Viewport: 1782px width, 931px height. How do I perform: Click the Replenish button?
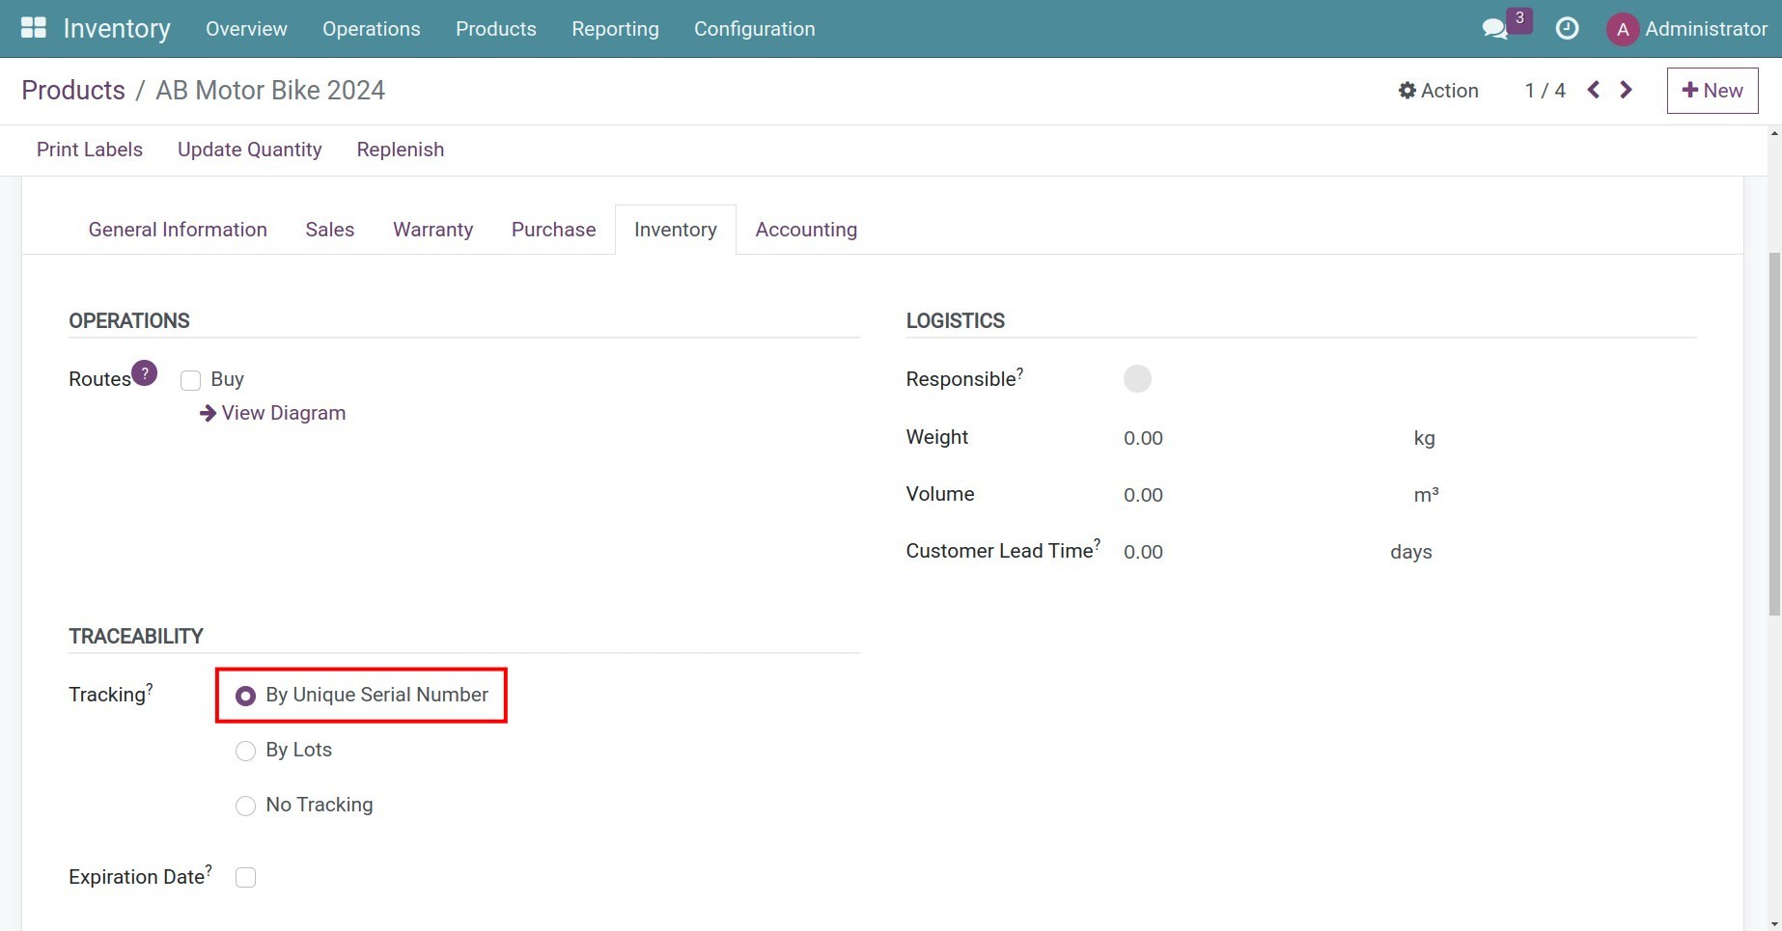(x=401, y=150)
